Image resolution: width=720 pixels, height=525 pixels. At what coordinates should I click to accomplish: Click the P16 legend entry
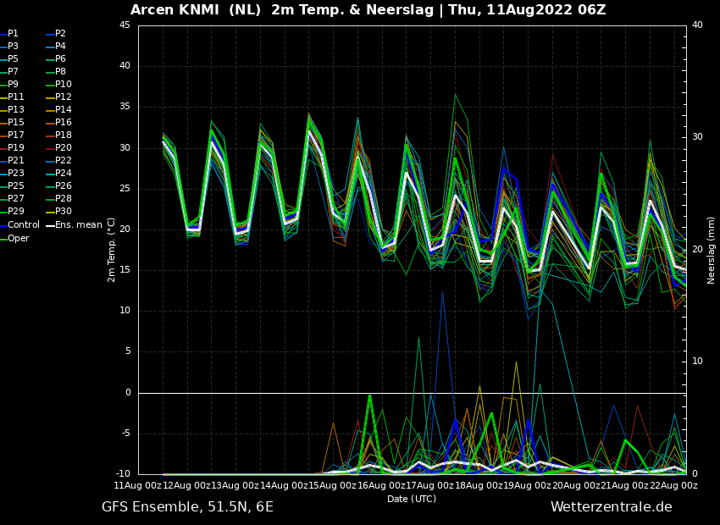(64, 122)
